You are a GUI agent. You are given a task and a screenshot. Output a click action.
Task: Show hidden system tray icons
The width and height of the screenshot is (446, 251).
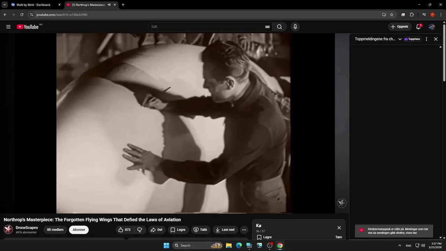point(400,245)
